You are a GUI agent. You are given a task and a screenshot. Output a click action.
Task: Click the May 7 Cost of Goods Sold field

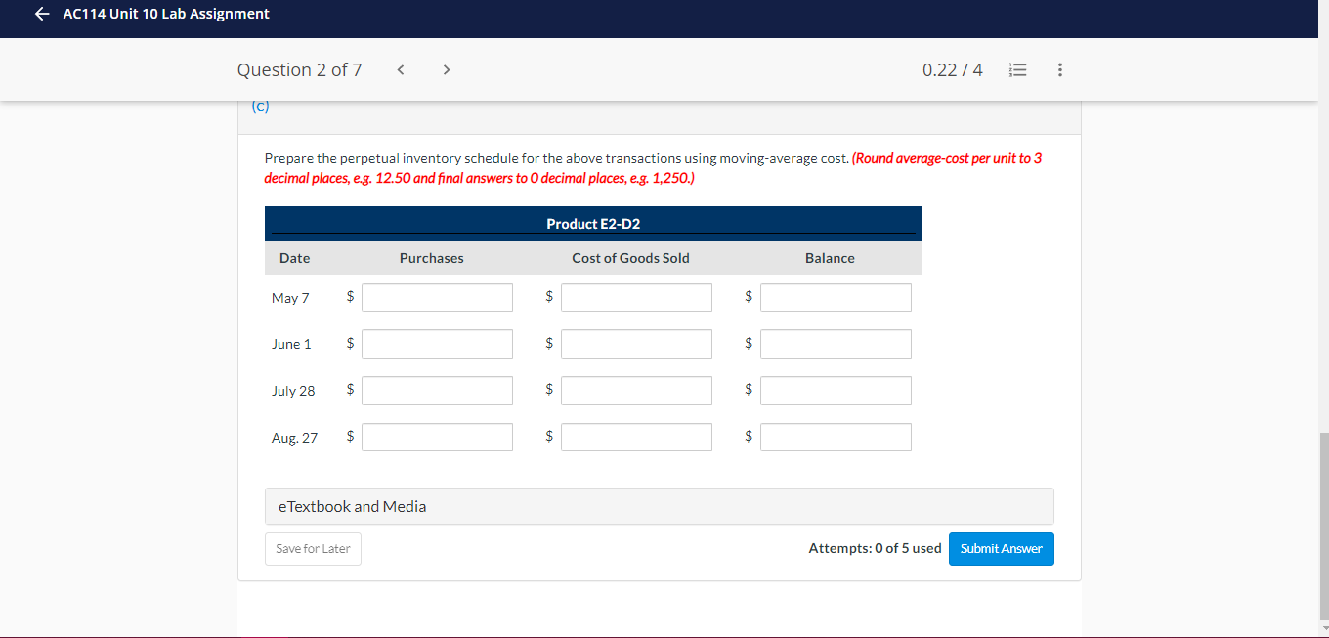(636, 297)
